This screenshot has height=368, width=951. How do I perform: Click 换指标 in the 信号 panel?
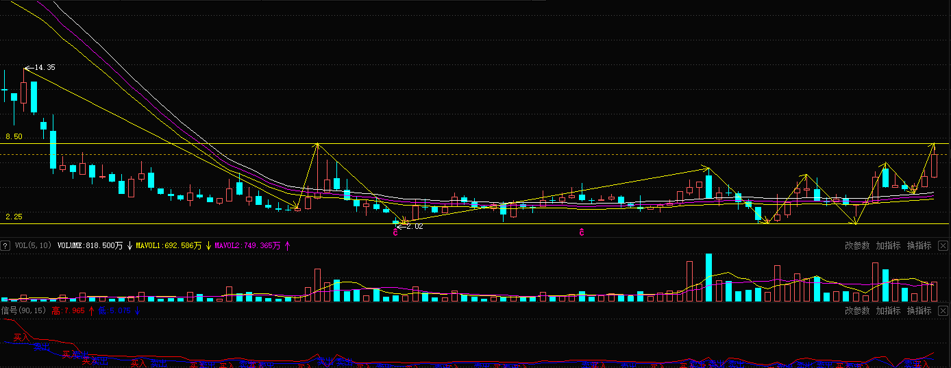point(919,311)
